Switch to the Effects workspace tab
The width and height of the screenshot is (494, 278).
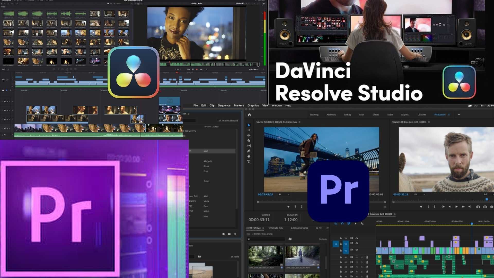click(376, 115)
